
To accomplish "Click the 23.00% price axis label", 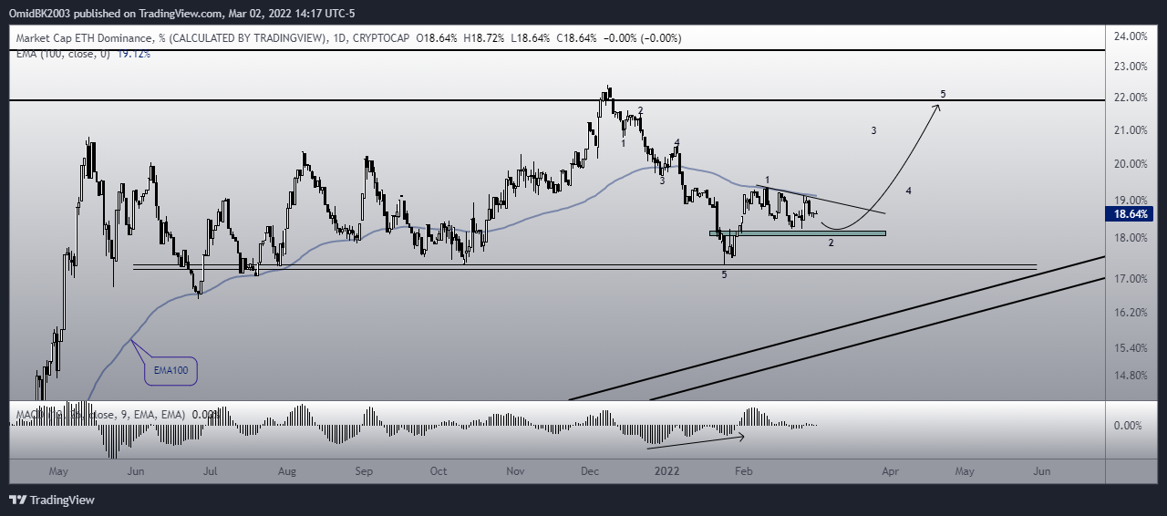I will pos(1132,67).
